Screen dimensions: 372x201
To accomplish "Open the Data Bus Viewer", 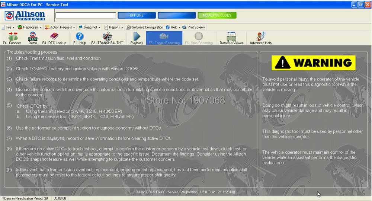I will pos(231,38).
